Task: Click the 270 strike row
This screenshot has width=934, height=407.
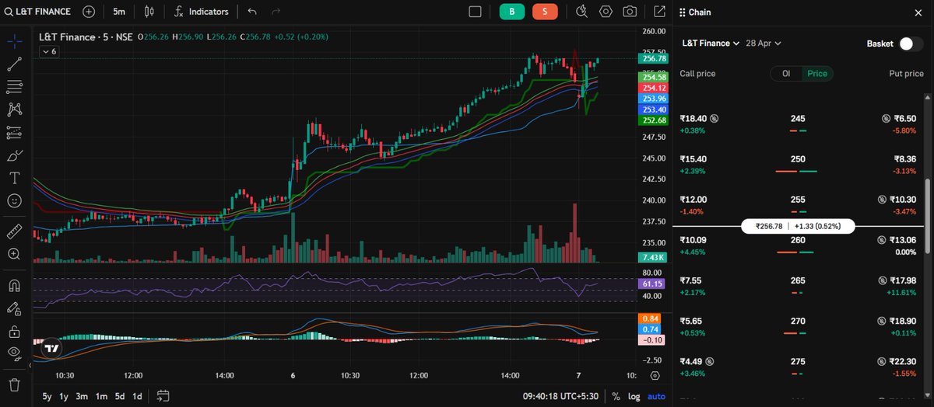Action: (798, 325)
